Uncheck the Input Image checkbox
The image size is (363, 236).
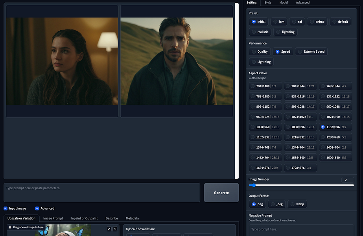[6, 208]
